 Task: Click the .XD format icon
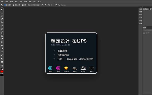[58, 68]
